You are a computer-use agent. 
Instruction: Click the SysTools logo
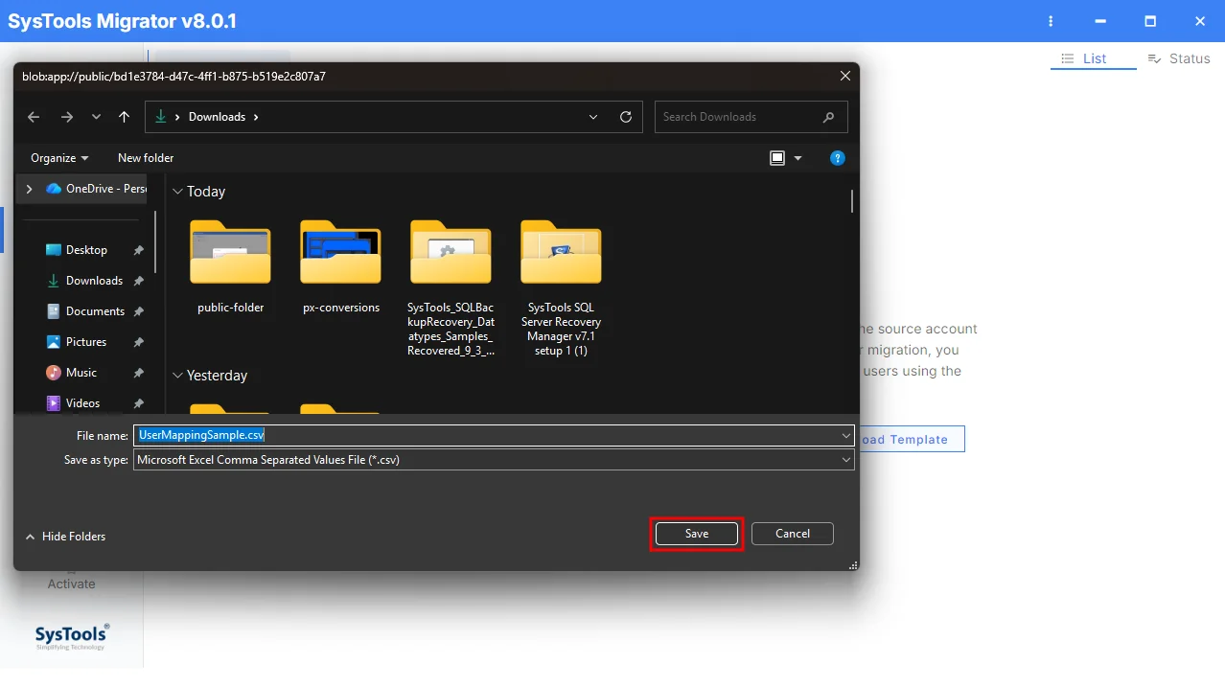(72, 637)
